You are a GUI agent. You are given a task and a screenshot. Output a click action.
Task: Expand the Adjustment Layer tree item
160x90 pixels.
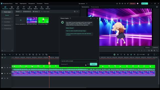pos(3,25)
